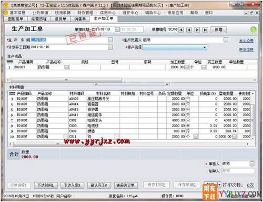Open the 加工数量 calculator button for 2000.00
This screenshot has width=263, height=202.
click(x=187, y=67)
